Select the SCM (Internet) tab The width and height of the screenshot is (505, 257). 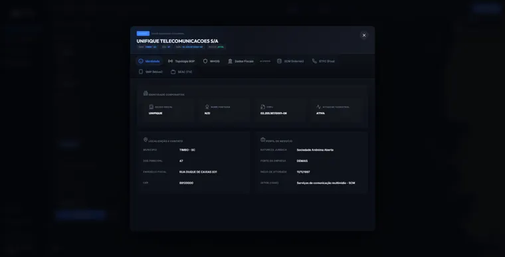[x=290, y=61]
